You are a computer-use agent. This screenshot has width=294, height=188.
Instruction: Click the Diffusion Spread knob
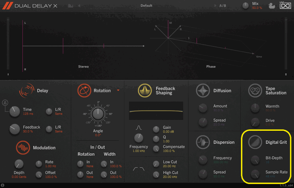pyautogui.click(x=203, y=122)
